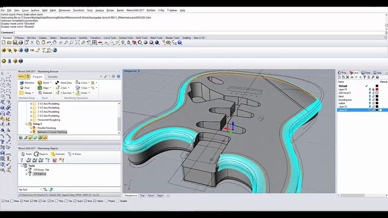Toggle the Knot osnap checkbox
388x218 pixels.
(x=85, y=201)
